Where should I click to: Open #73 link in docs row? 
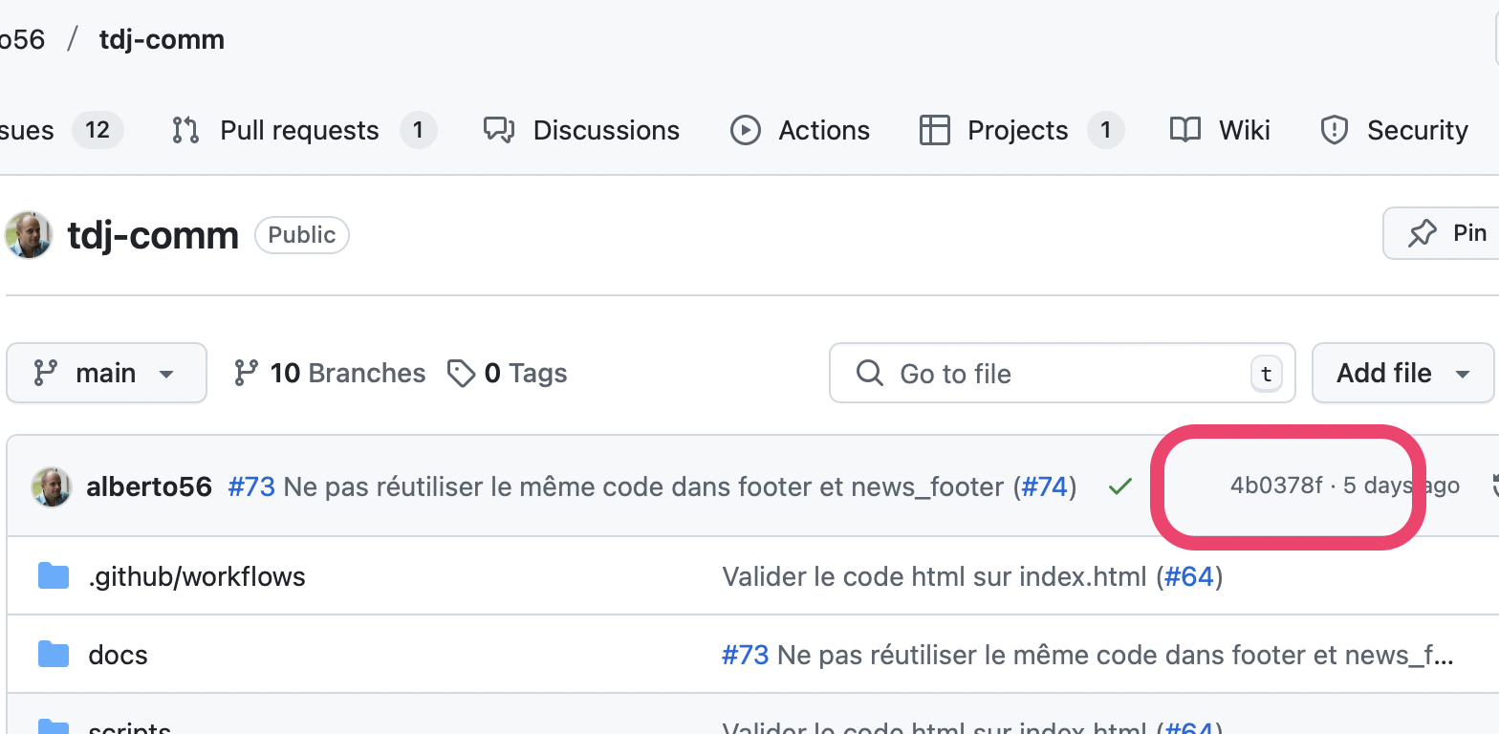[745, 656]
